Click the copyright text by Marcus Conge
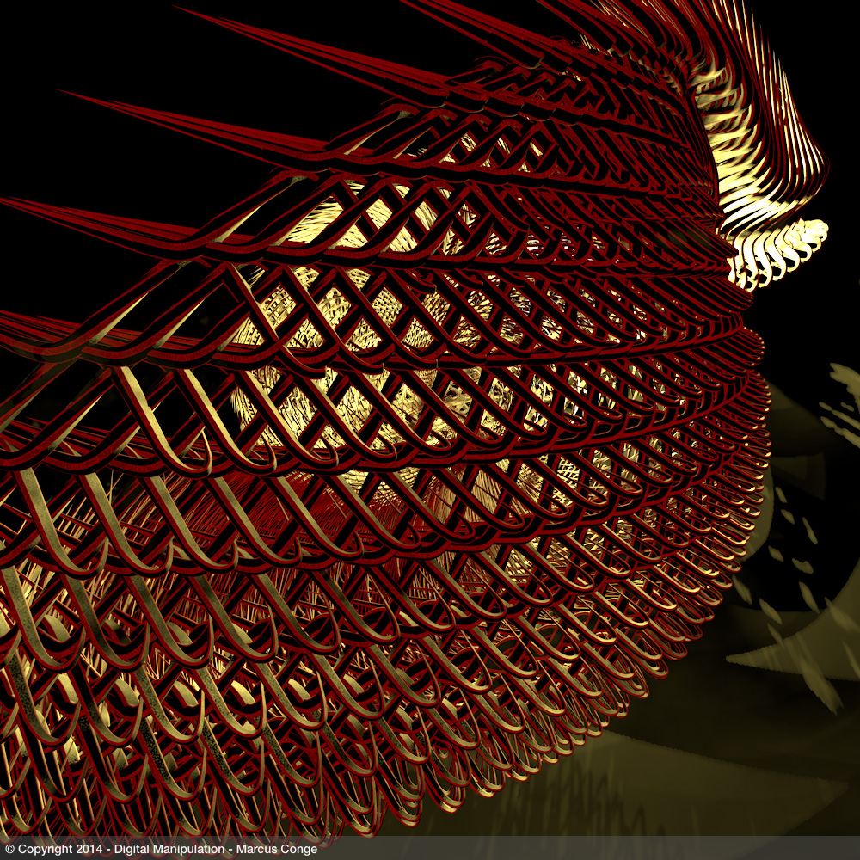860x860 pixels. click(x=162, y=849)
